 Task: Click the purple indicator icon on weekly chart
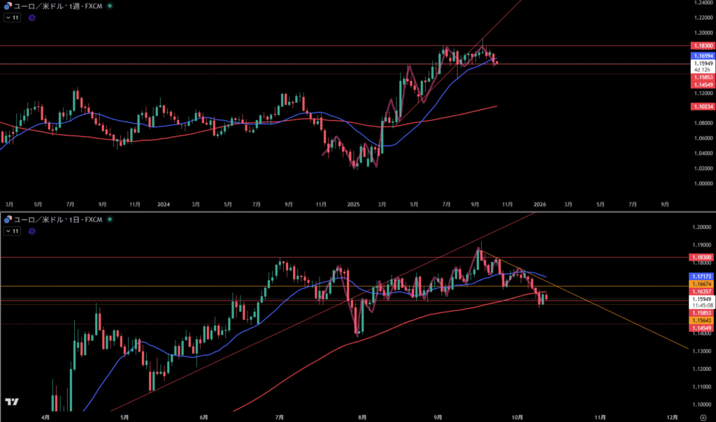pyautogui.click(x=32, y=17)
